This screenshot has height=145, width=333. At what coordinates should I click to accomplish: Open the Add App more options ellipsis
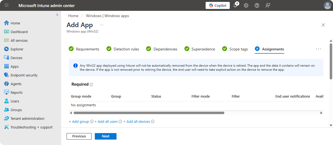point(102,25)
